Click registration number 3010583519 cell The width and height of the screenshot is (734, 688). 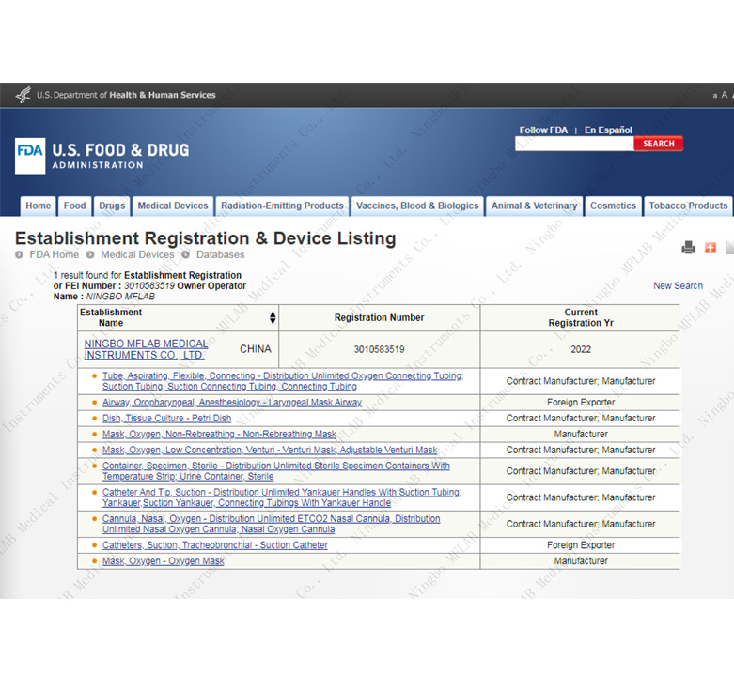(379, 349)
